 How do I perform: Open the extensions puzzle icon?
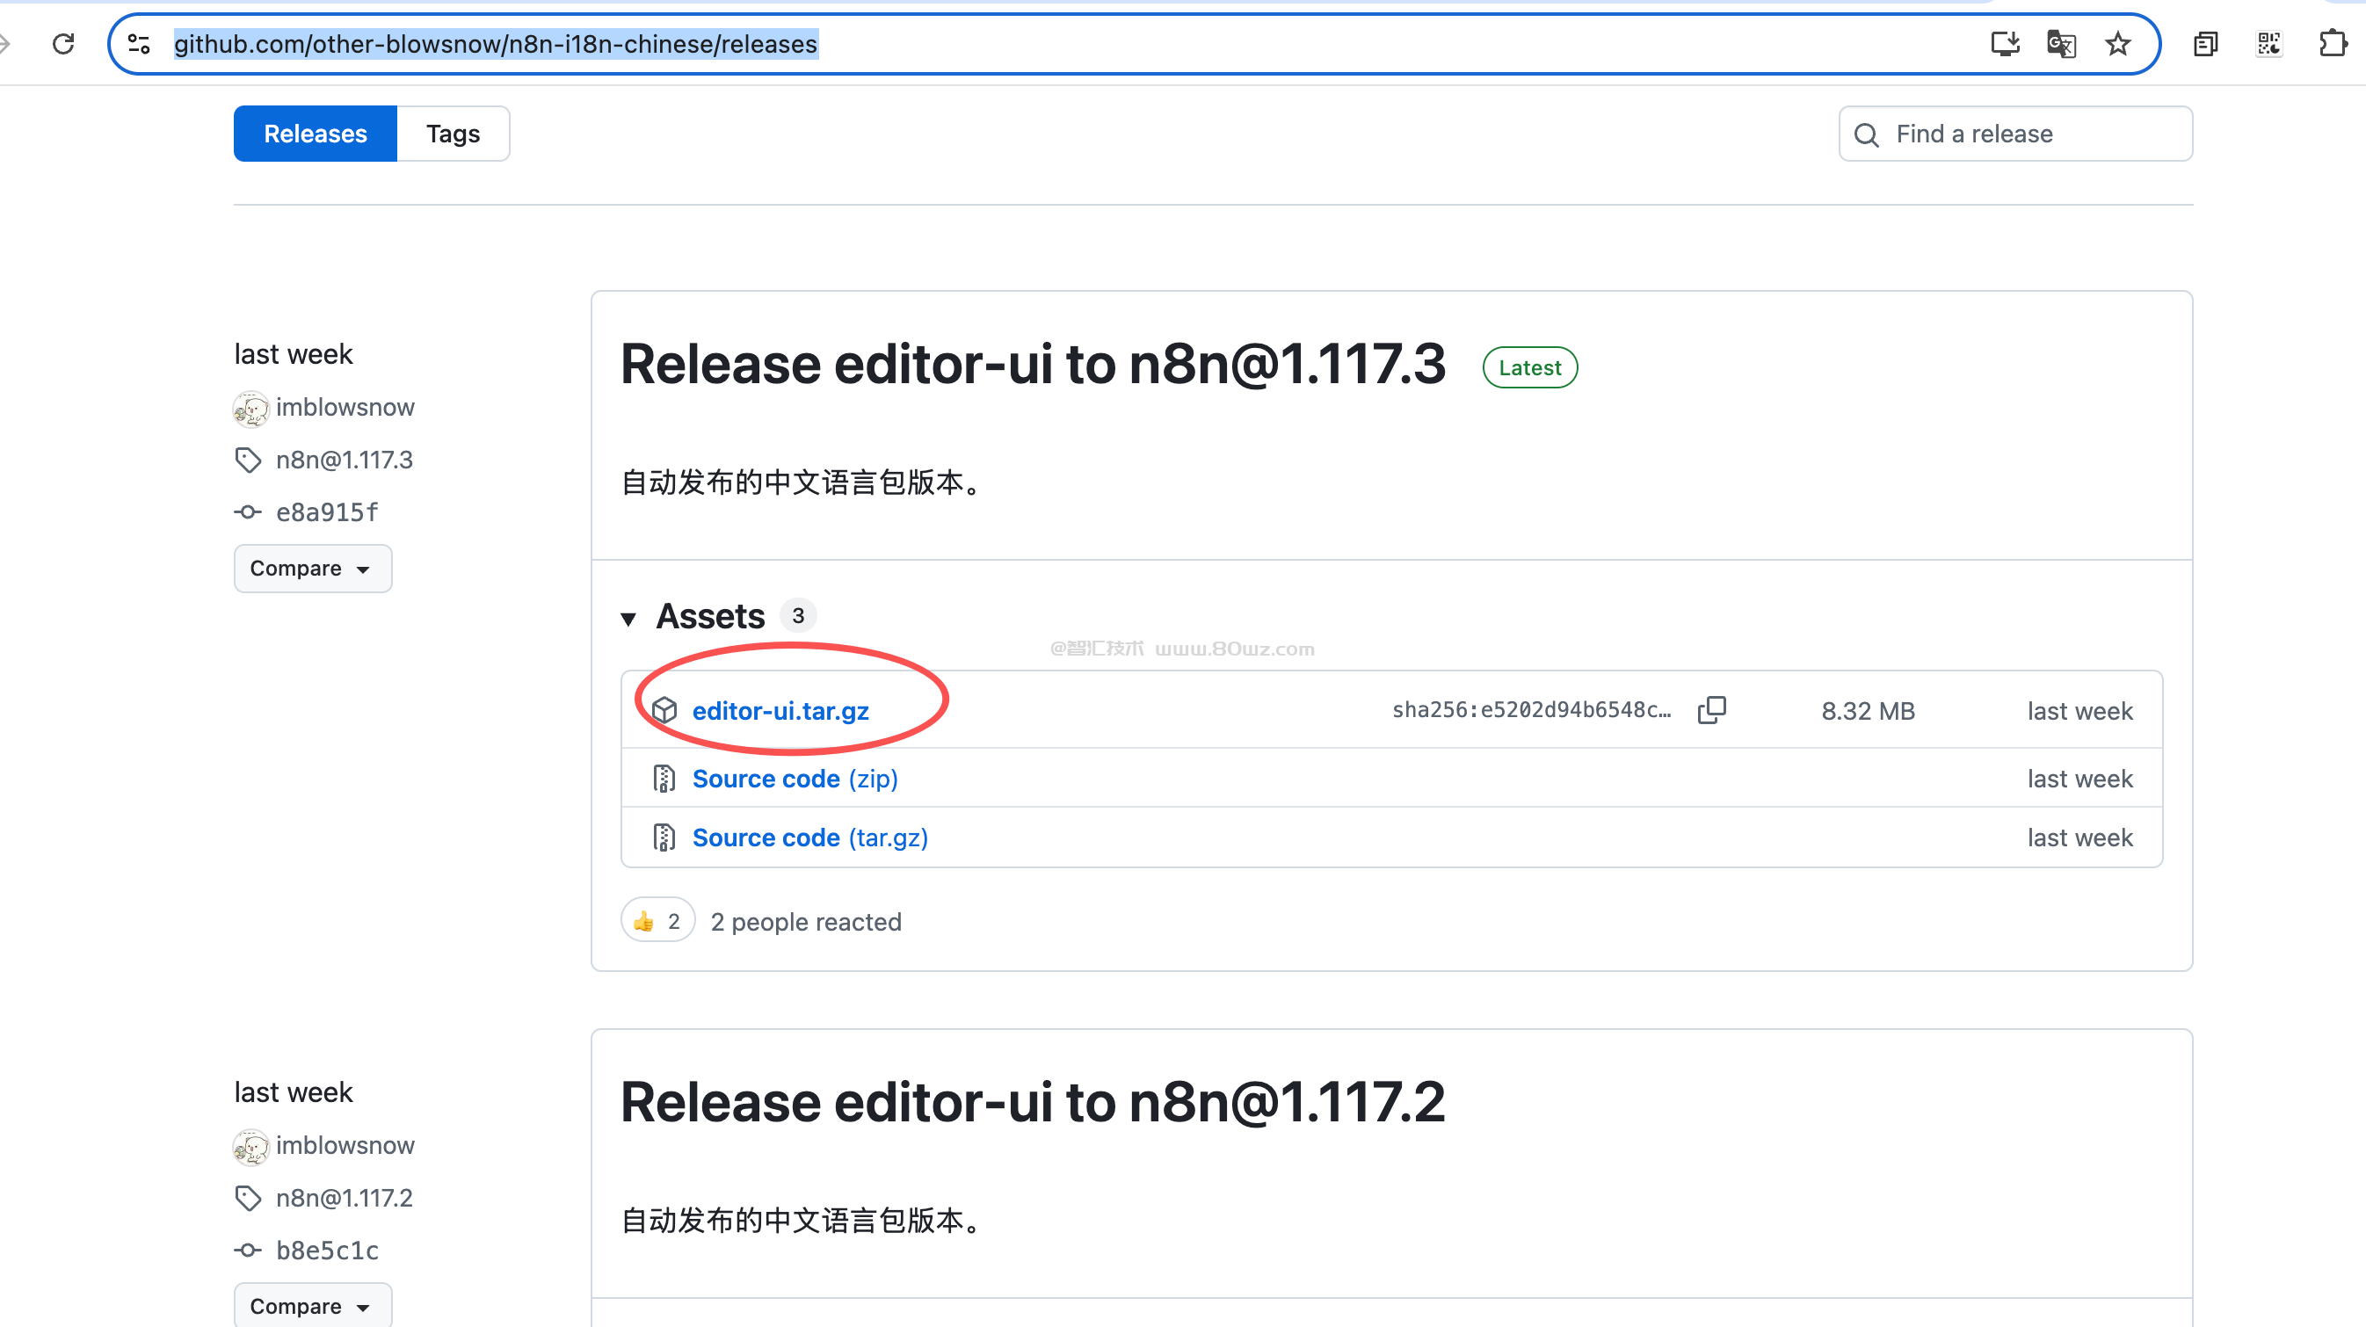tap(2332, 43)
